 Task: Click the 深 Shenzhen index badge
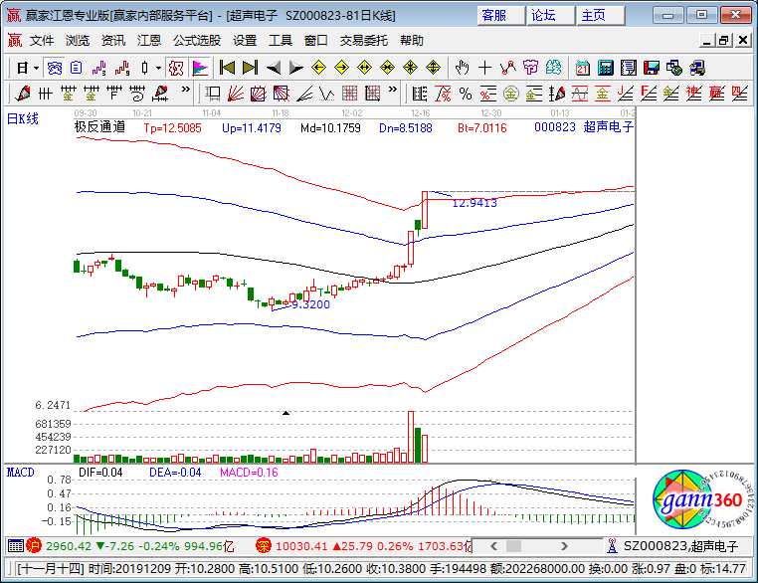point(264,546)
